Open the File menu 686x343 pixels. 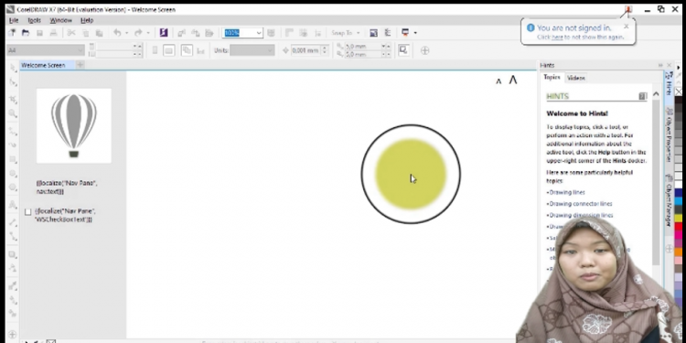pyautogui.click(x=14, y=20)
